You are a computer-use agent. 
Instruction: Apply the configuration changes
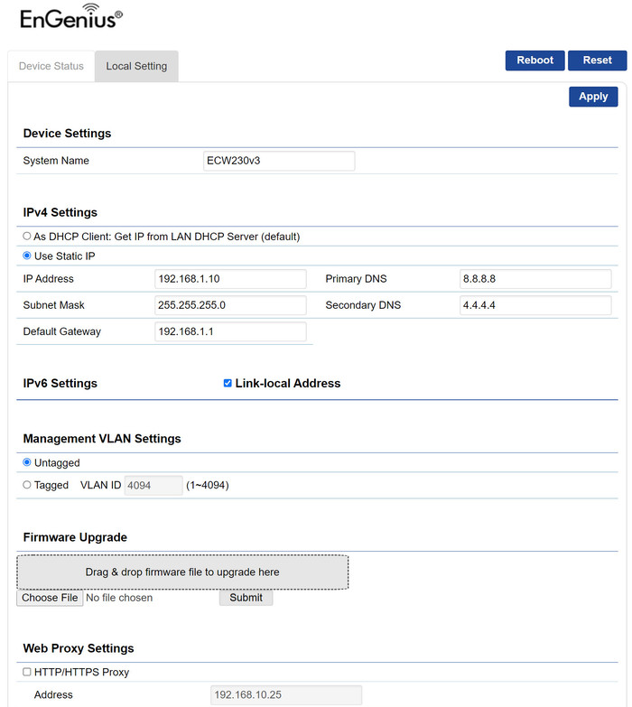593,97
